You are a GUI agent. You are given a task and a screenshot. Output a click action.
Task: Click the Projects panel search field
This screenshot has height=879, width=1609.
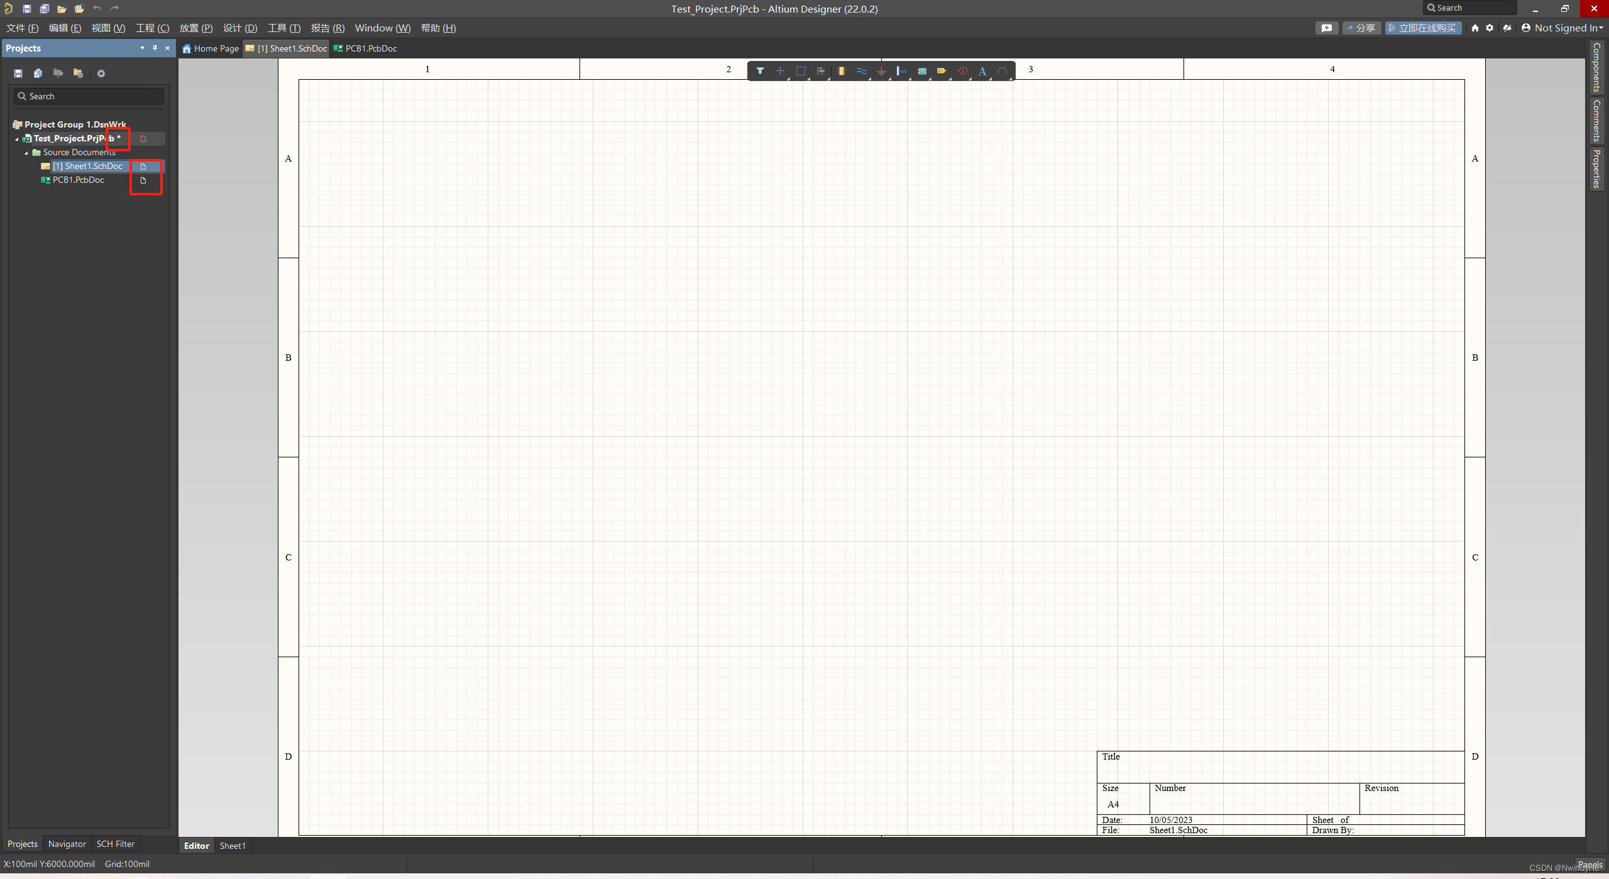[x=89, y=96]
